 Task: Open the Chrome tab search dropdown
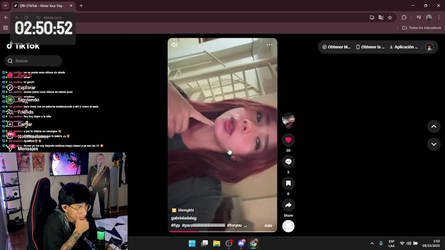tap(6, 6)
